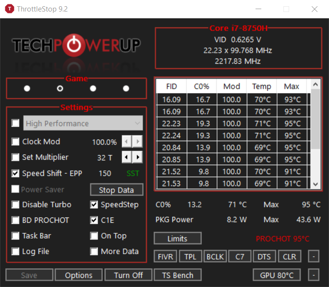Click the Mod column header
The image size is (329, 287).
[232, 86]
